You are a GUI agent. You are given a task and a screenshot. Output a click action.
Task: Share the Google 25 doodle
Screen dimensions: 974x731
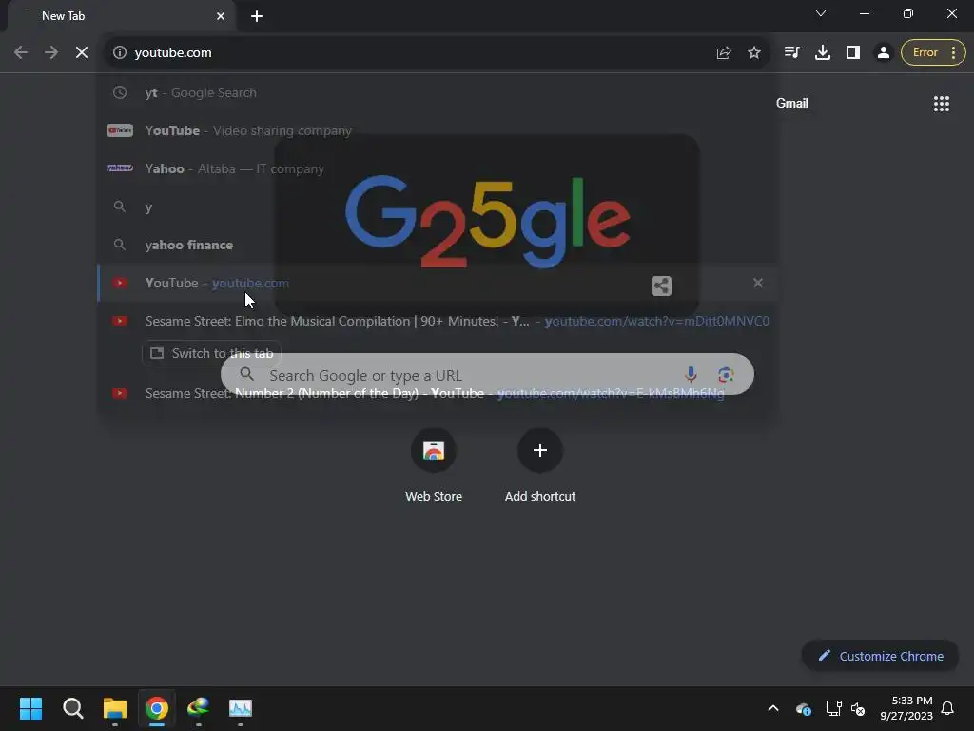click(662, 286)
